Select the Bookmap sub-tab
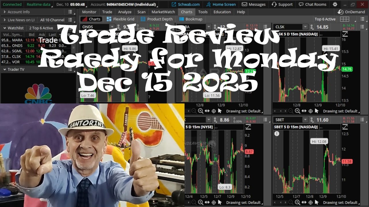Screen dimensions: 369x207 pyautogui.click(x=191, y=19)
